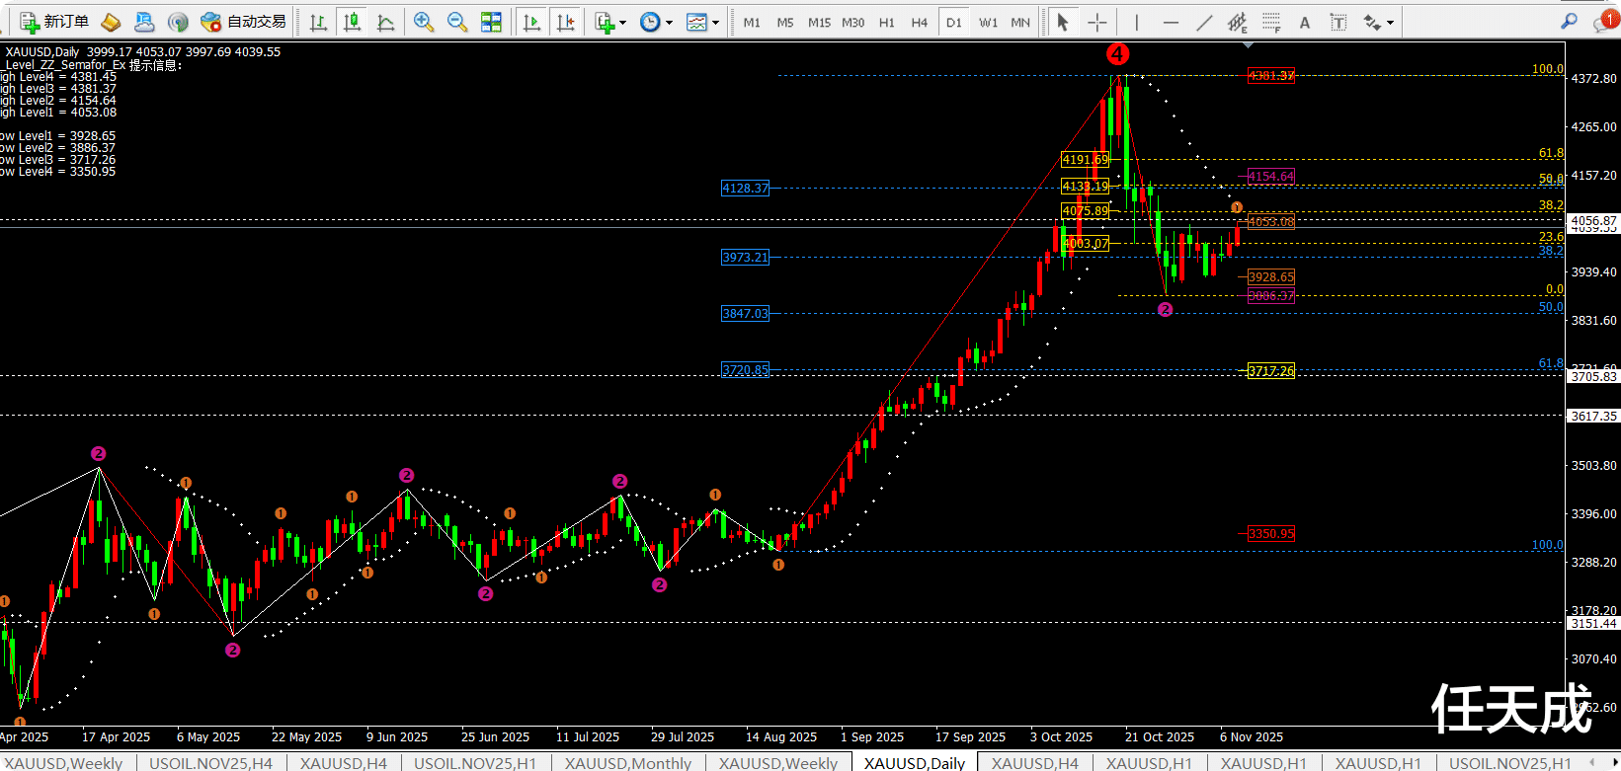Open the search magnifier in top right

click(1570, 21)
